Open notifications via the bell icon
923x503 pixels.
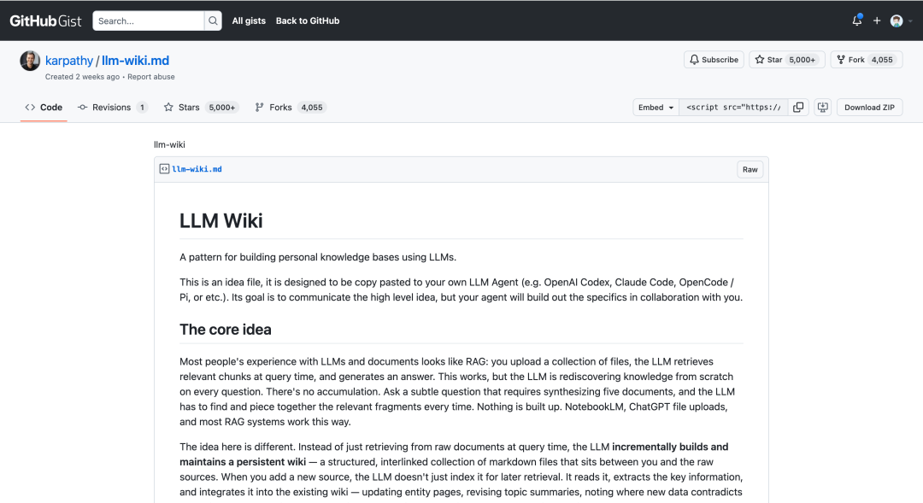click(856, 20)
